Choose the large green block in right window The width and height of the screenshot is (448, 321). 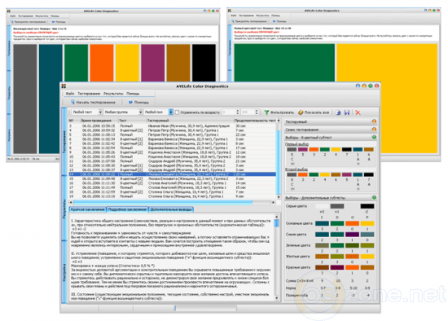pyautogui.click(x=284, y=63)
